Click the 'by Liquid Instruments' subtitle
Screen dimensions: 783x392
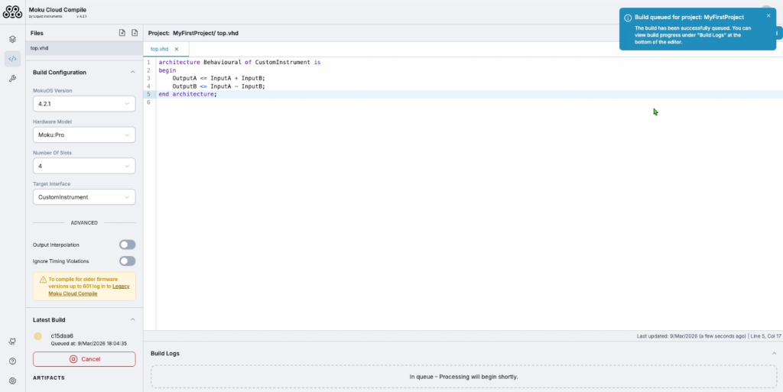click(x=45, y=17)
